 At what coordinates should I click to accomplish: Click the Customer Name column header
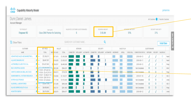(23, 52)
